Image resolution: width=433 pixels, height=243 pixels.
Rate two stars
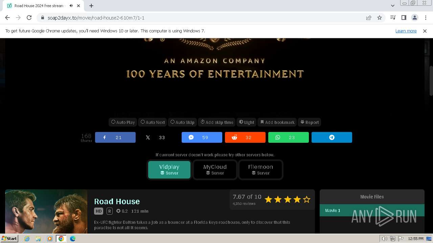278,199
